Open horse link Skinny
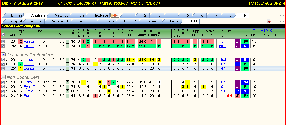286x125 pixels. [x=29, y=46]
